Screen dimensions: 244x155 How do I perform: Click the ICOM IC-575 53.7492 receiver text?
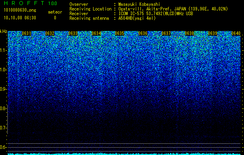click(156, 14)
